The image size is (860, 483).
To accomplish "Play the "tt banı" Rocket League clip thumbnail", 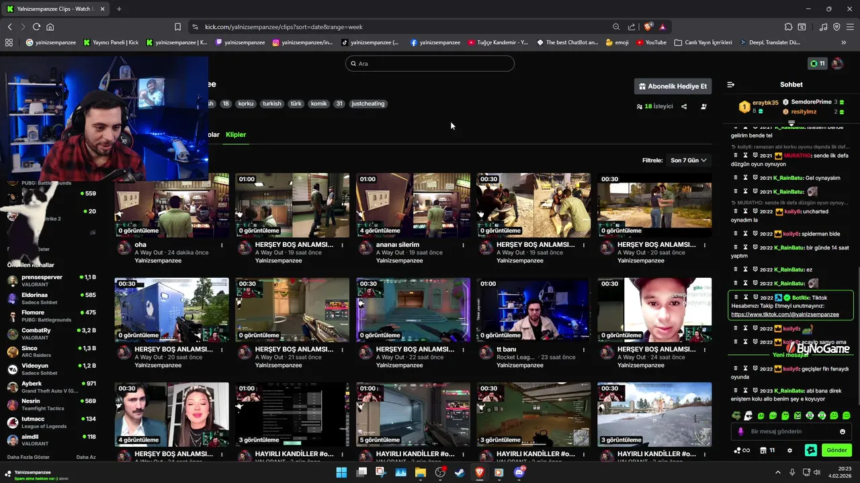I will [x=533, y=309].
